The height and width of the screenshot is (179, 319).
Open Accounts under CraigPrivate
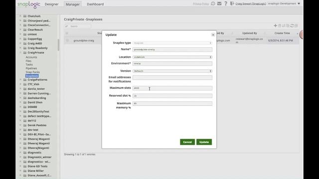31,57
